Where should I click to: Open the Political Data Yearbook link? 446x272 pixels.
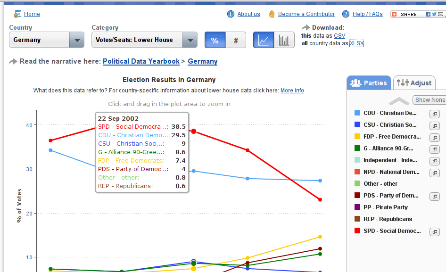tap(141, 61)
